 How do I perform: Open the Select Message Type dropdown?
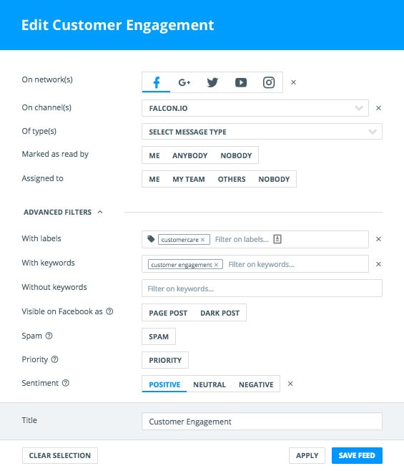(262, 132)
